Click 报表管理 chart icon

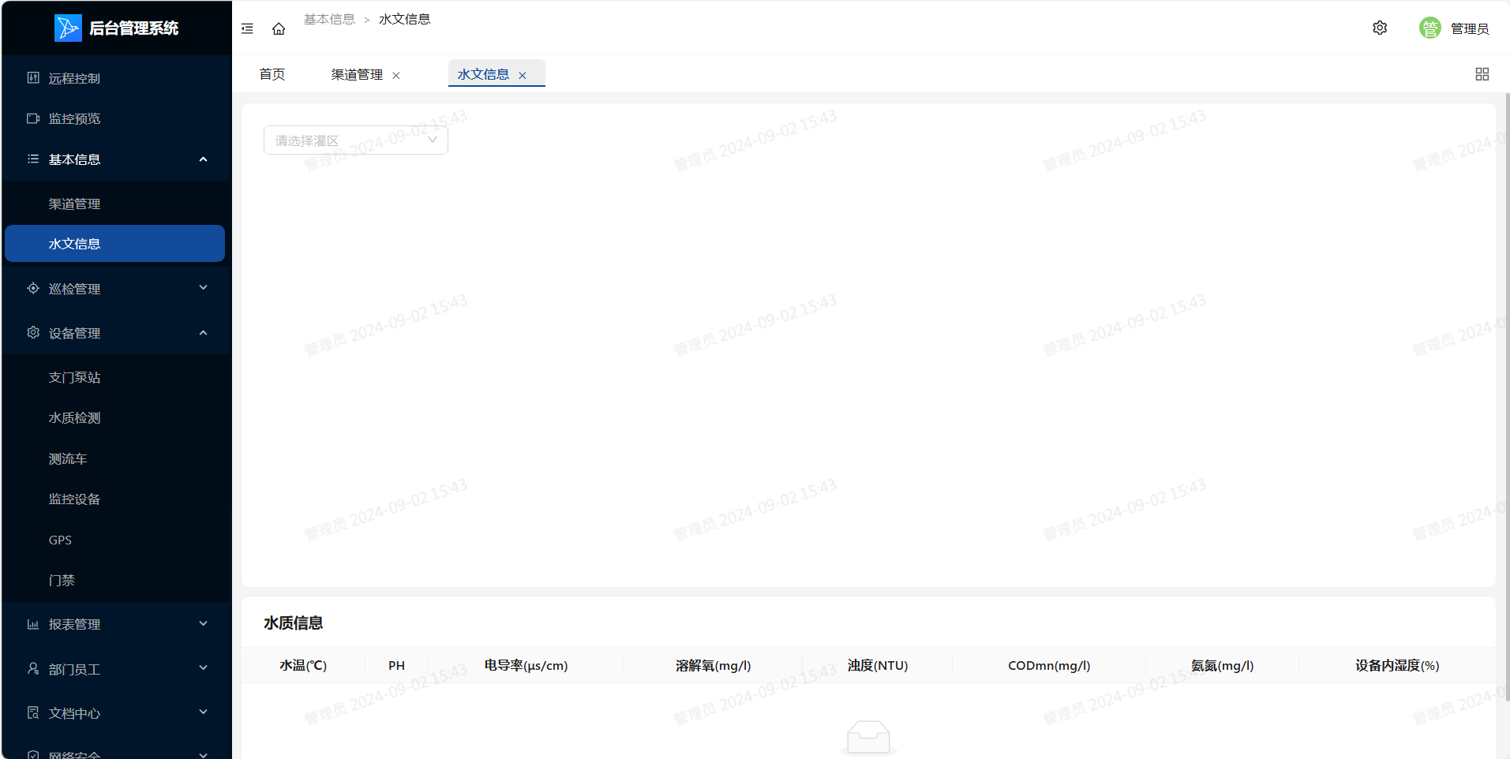pyautogui.click(x=33, y=624)
